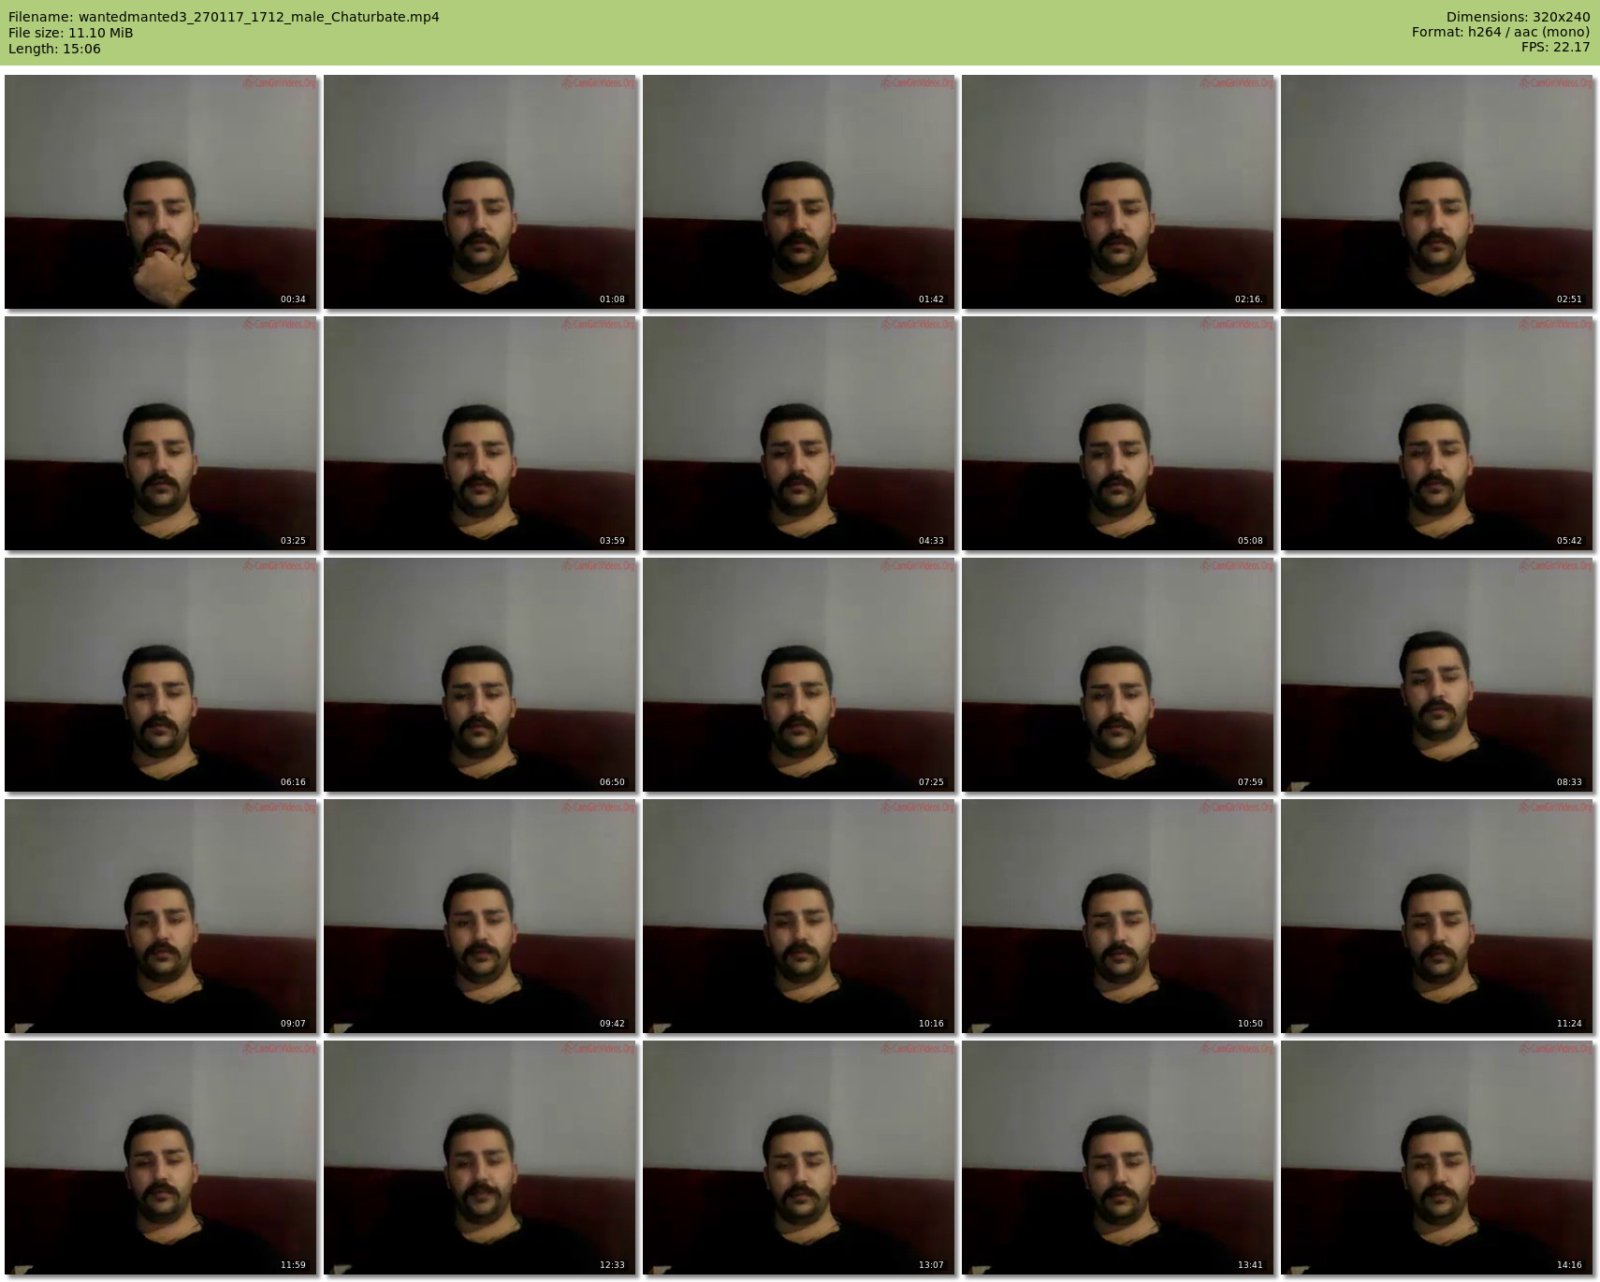Click the 04:33 video frame

click(799, 433)
